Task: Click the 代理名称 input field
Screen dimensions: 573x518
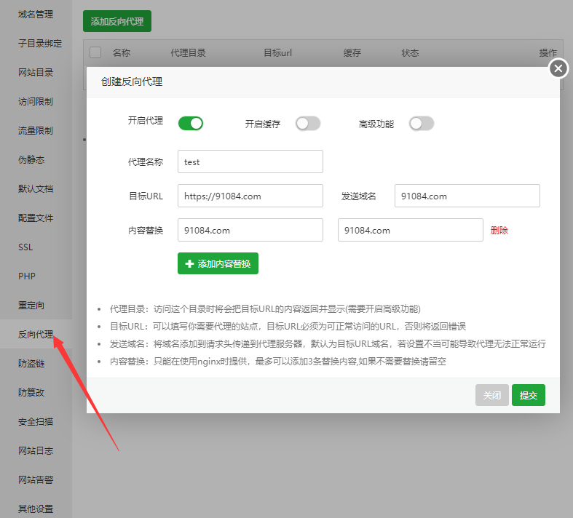Action: tap(250, 162)
